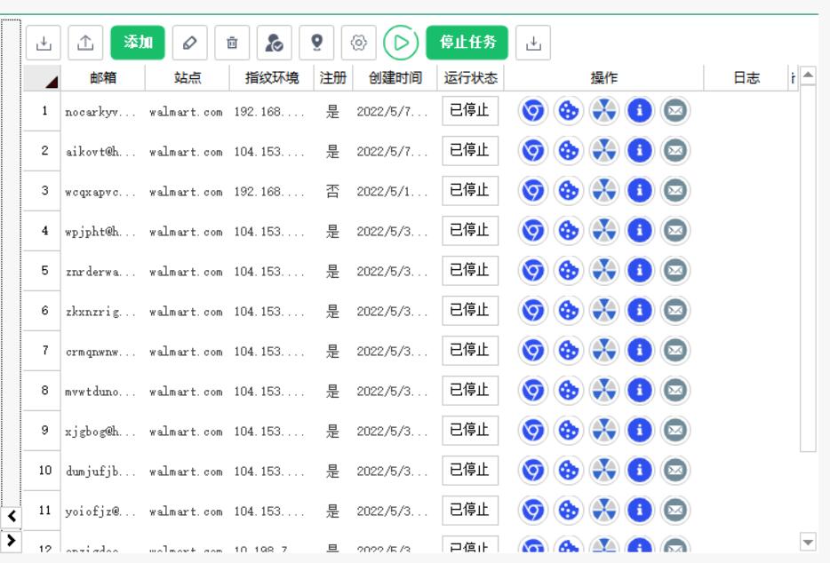
Task: Open the gear settings icon
Action: tap(358, 43)
